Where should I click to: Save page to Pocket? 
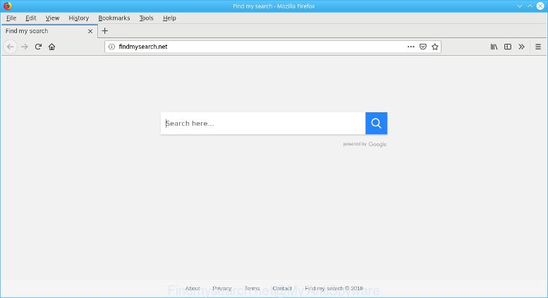tap(423, 47)
